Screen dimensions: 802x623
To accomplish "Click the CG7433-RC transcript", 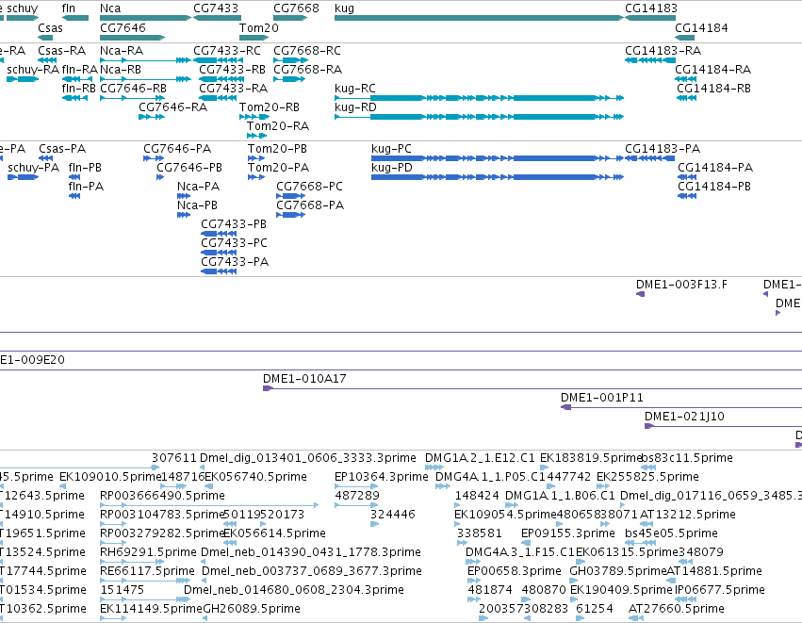I will (x=219, y=60).
